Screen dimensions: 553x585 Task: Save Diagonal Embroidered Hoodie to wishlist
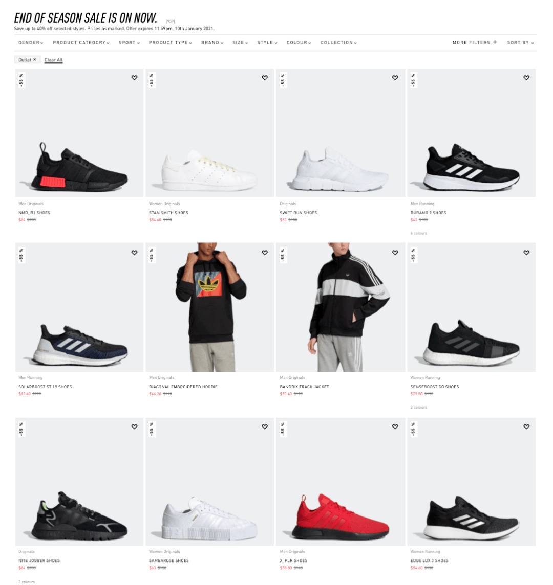(265, 253)
